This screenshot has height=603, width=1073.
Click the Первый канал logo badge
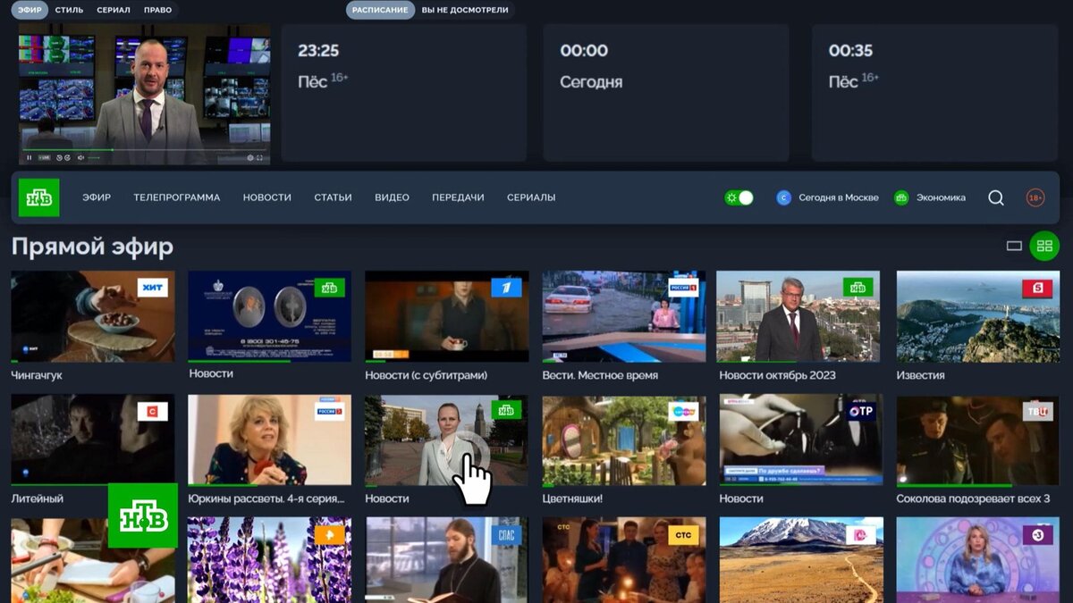point(506,288)
